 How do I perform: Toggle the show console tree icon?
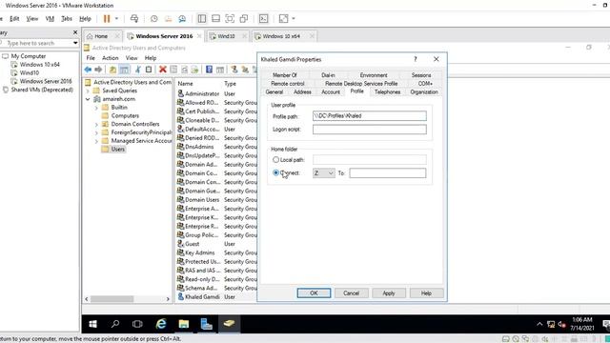124,70
